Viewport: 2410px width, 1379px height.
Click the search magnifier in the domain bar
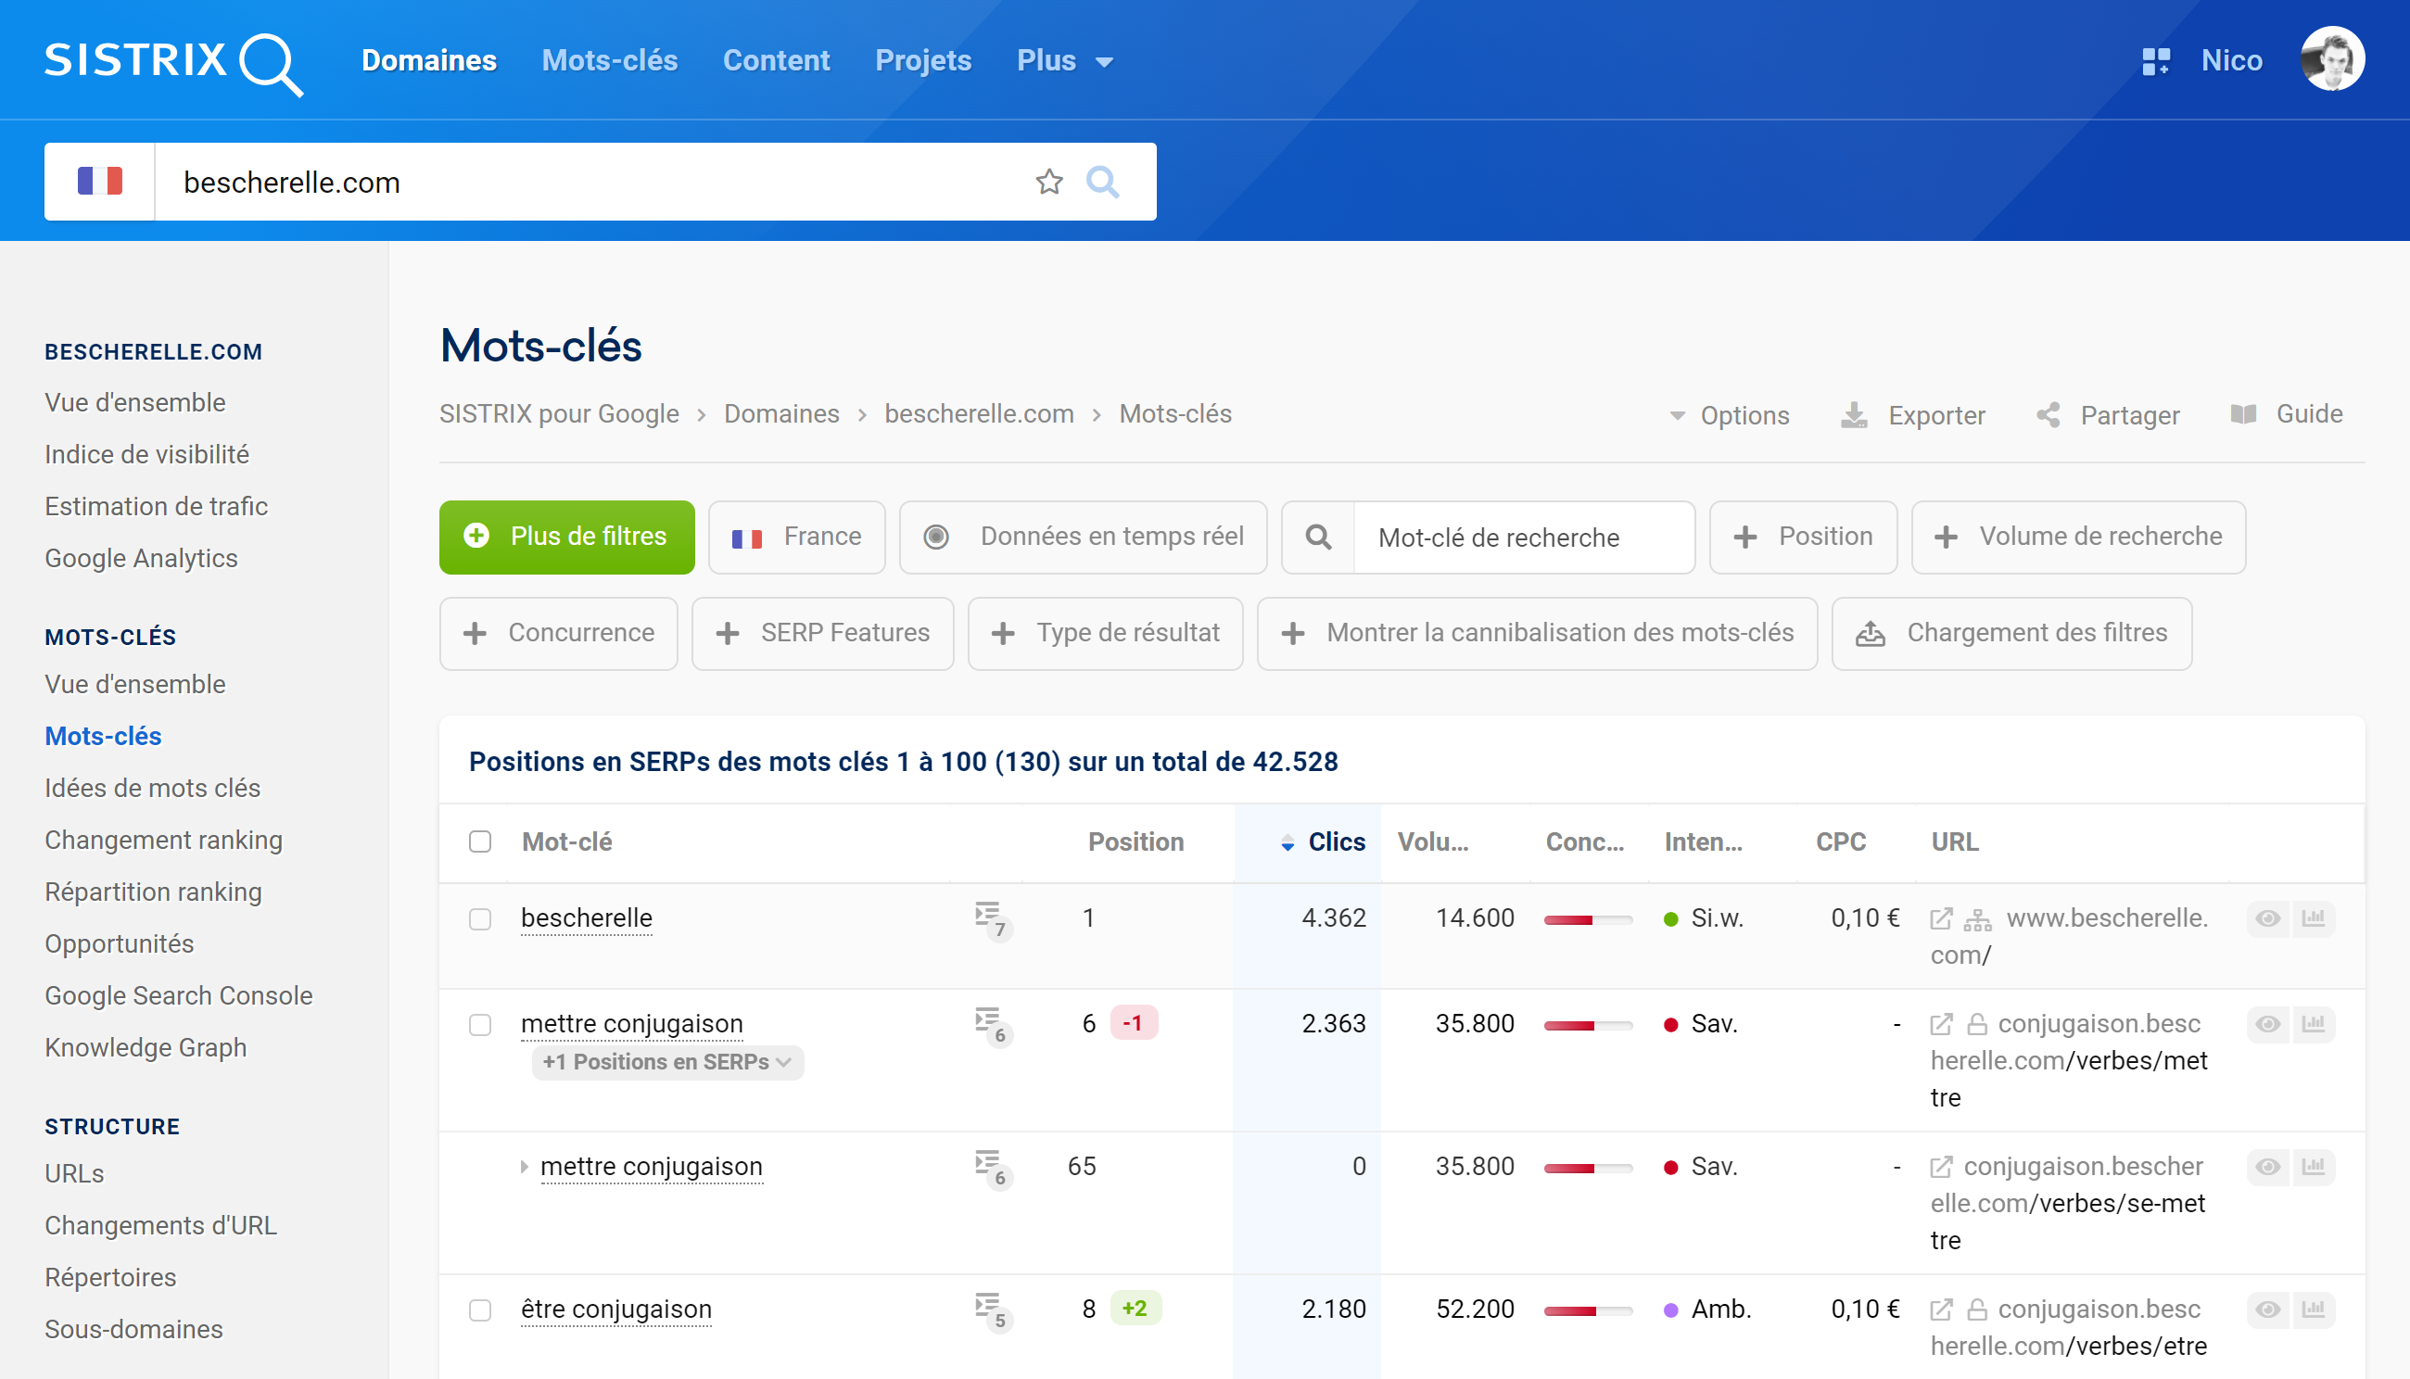click(x=1102, y=181)
